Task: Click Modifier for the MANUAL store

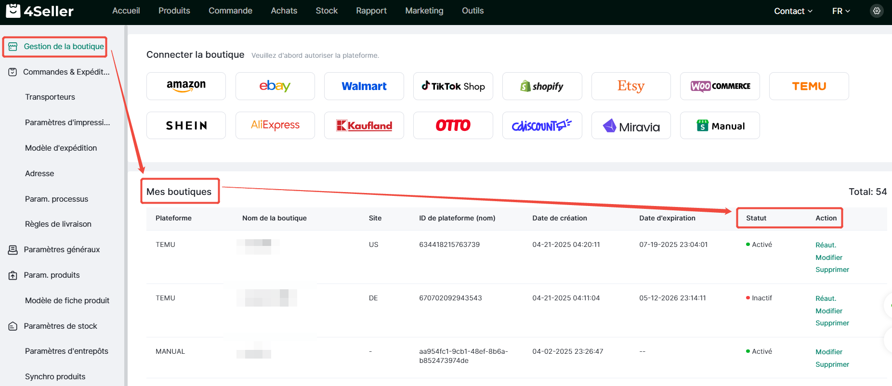Action: click(828, 352)
